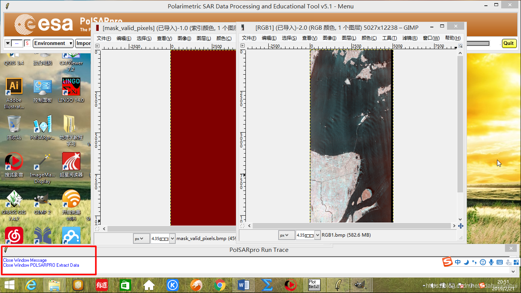Image resolution: width=521 pixels, height=293 pixels.
Task: Open the 回收站 recycle bin icon
Action: click(x=14, y=128)
